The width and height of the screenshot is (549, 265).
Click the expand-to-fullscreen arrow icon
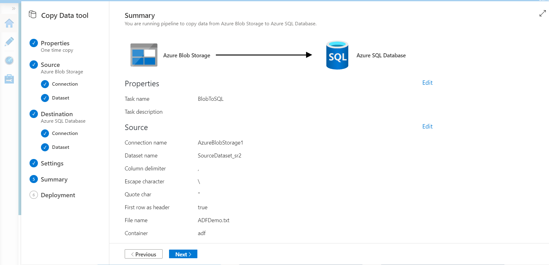(543, 14)
